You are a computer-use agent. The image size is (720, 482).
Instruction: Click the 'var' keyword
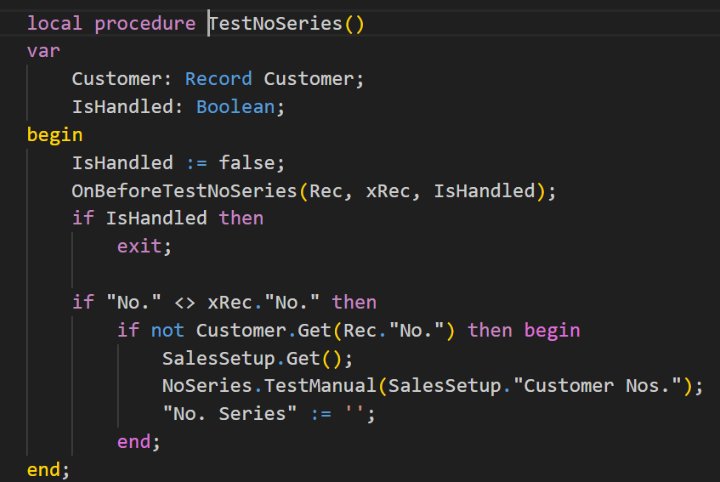tap(43, 51)
